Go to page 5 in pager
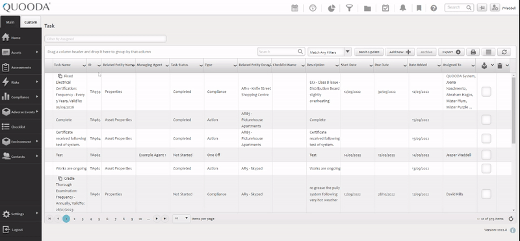 coord(99,219)
